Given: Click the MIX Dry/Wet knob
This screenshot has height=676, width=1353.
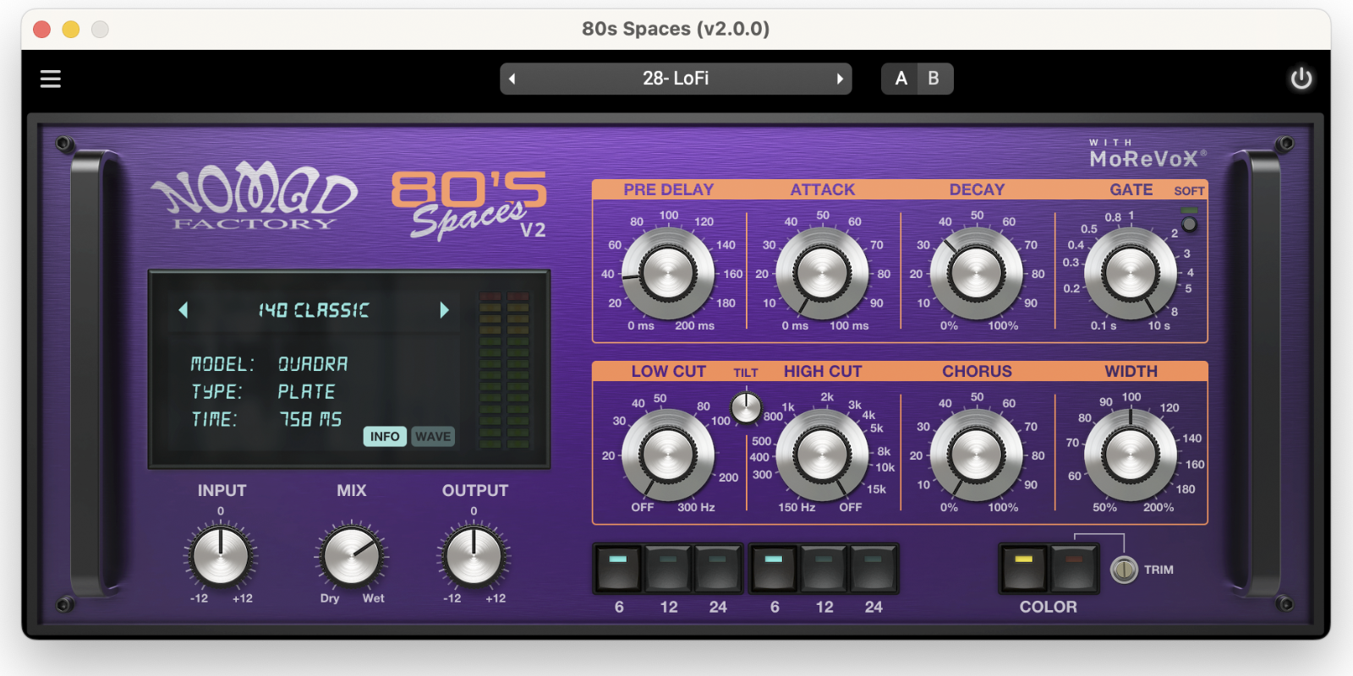Looking at the screenshot, I should 352,556.
